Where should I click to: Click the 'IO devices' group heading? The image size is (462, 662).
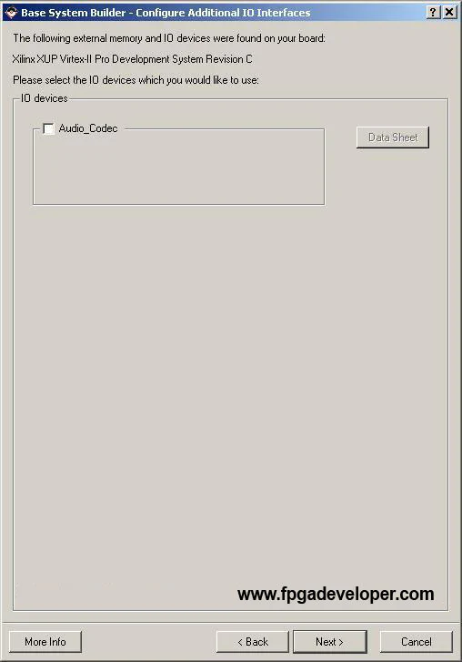tap(44, 98)
